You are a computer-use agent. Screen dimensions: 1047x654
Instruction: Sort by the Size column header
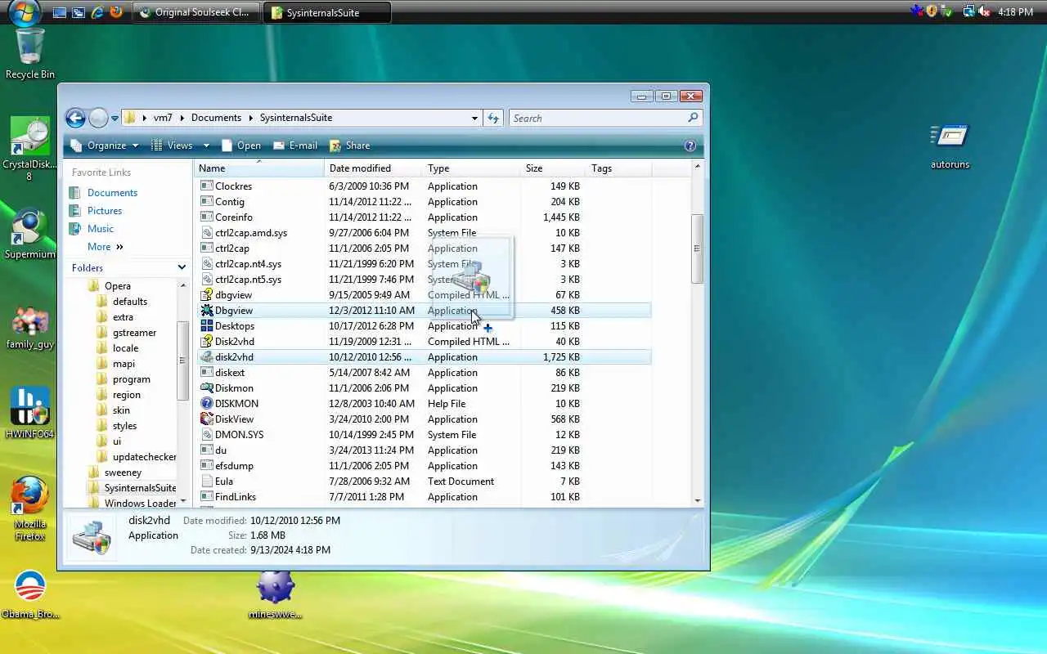554,168
